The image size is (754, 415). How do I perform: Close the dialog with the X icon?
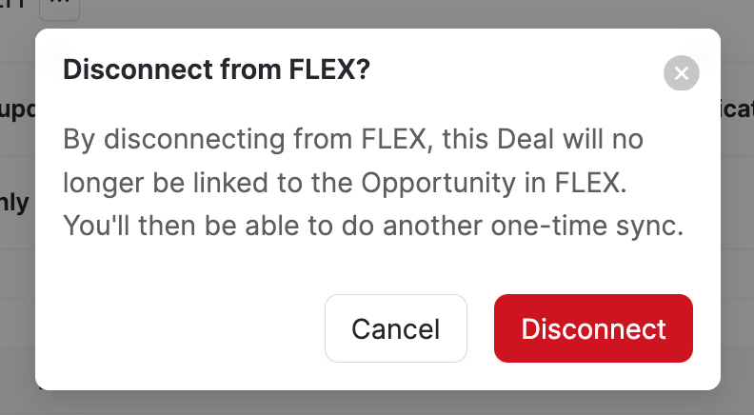coord(681,73)
